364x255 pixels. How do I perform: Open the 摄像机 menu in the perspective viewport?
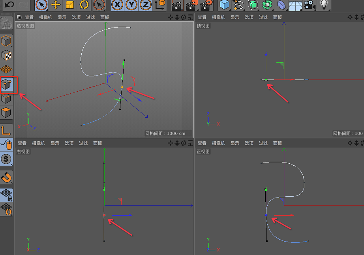(46, 17)
